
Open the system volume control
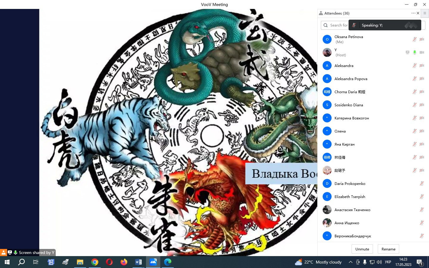click(379, 262)
